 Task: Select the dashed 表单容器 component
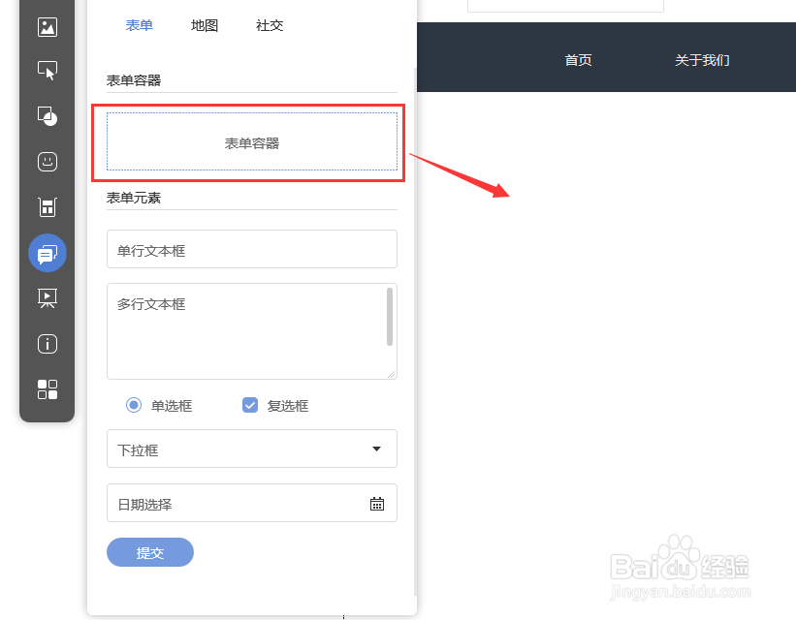pyautogui.click(x=252, y=141)
